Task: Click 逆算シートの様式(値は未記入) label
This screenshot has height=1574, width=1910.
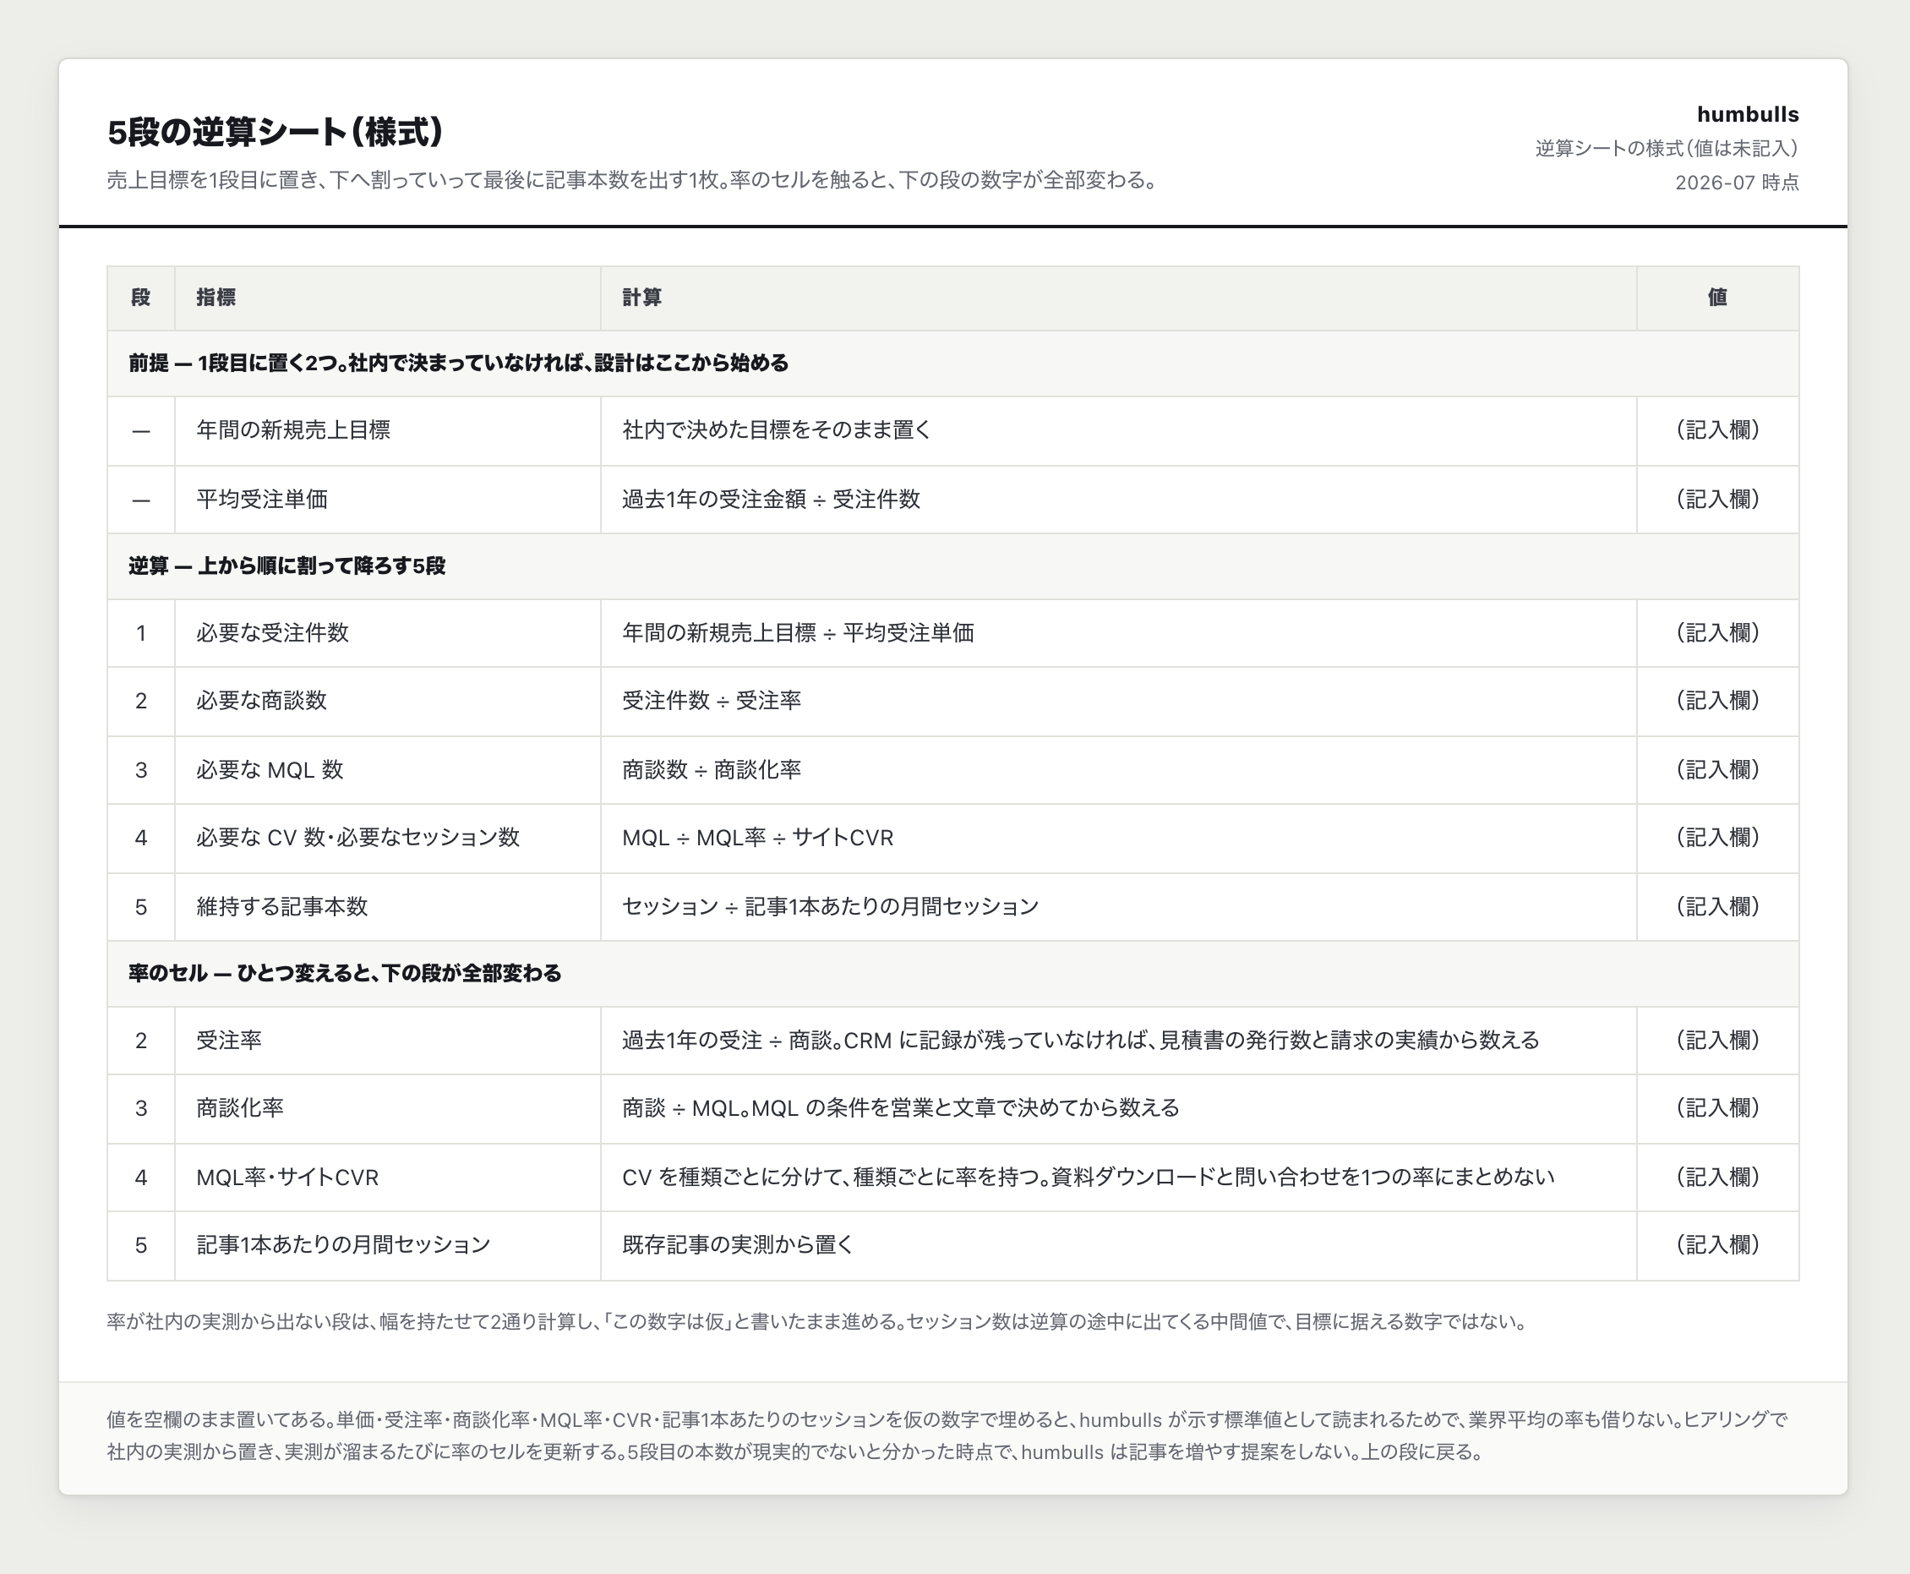Action: tap(1666, 148)
